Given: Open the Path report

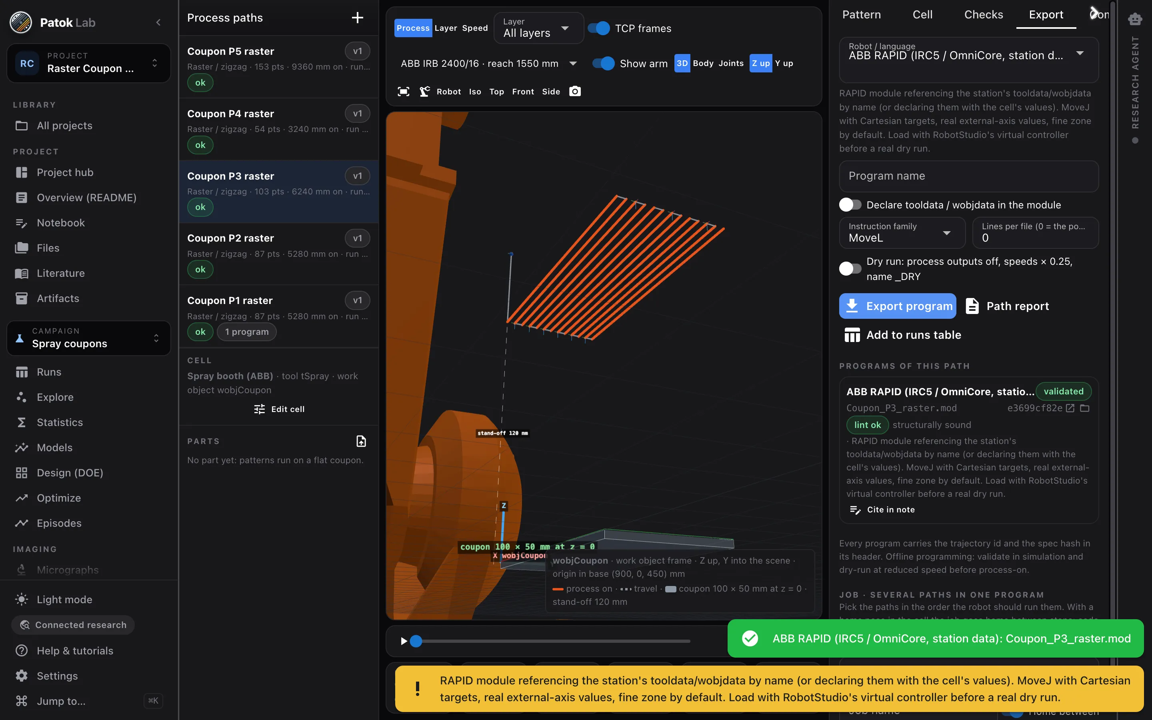Looking at the screenshot, I should 1008,306.
